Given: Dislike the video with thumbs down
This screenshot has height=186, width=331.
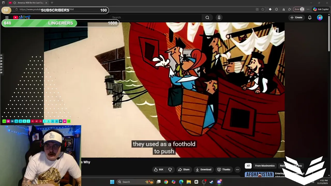Looking at the screenshot, I should 170,169.
